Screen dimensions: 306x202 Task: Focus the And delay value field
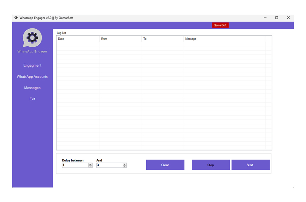pyautogui.click(x=110, y=165)
